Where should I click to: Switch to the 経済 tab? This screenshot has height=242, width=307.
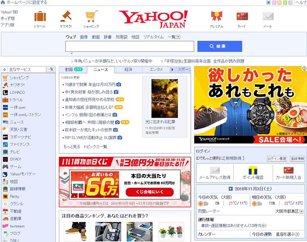(x=129, y=69)
